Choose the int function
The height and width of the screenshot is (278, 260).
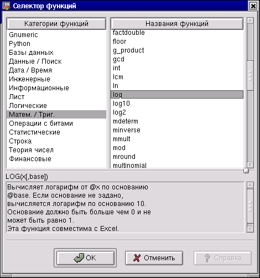point(177,68)
